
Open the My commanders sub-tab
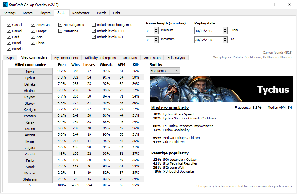(x=66, y=58)
